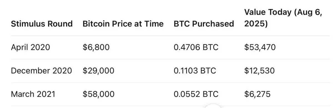Select the $6,275 value cell
The image size is (333, 108).
pyautogui.click(x=257, y=94)
